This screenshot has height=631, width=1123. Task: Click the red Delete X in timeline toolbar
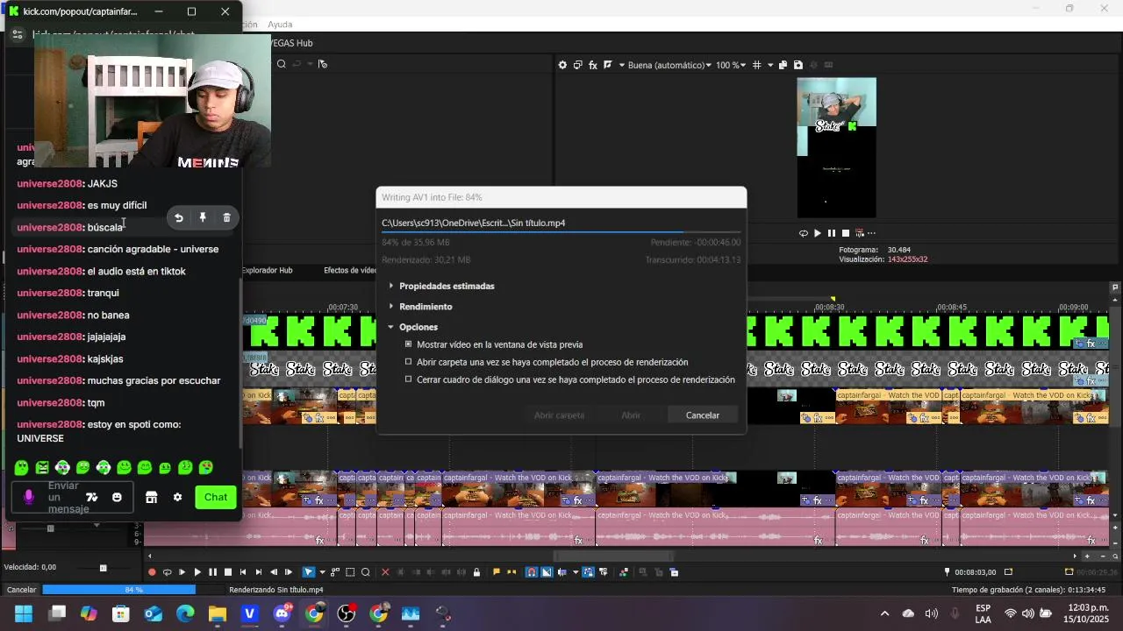pos(385,572)
